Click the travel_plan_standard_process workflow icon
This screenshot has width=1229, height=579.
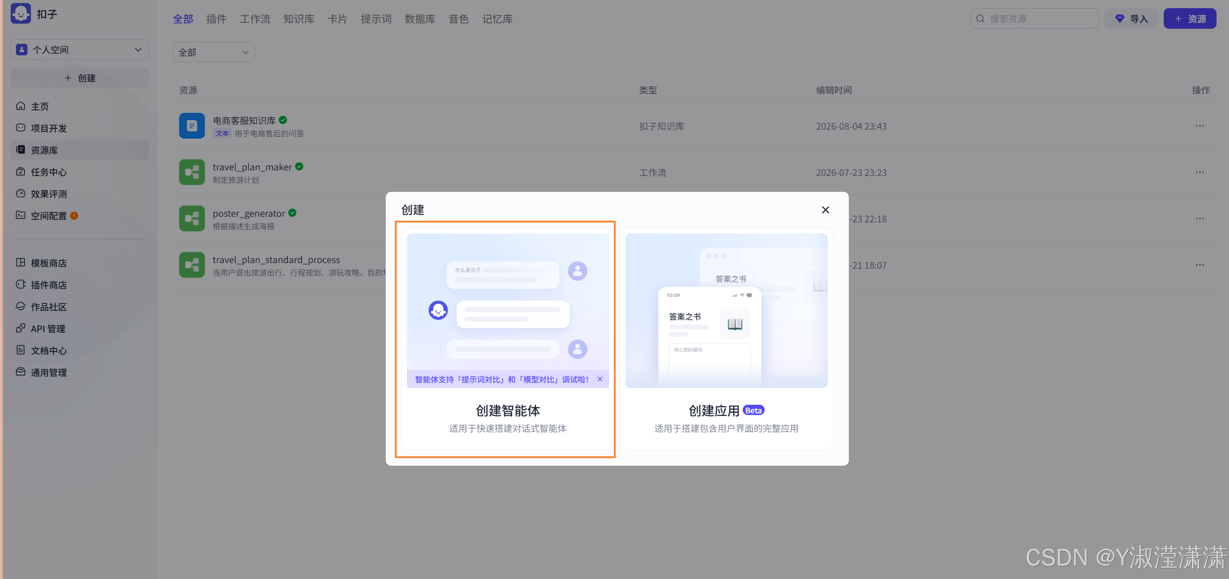click(x=192, y=265)
